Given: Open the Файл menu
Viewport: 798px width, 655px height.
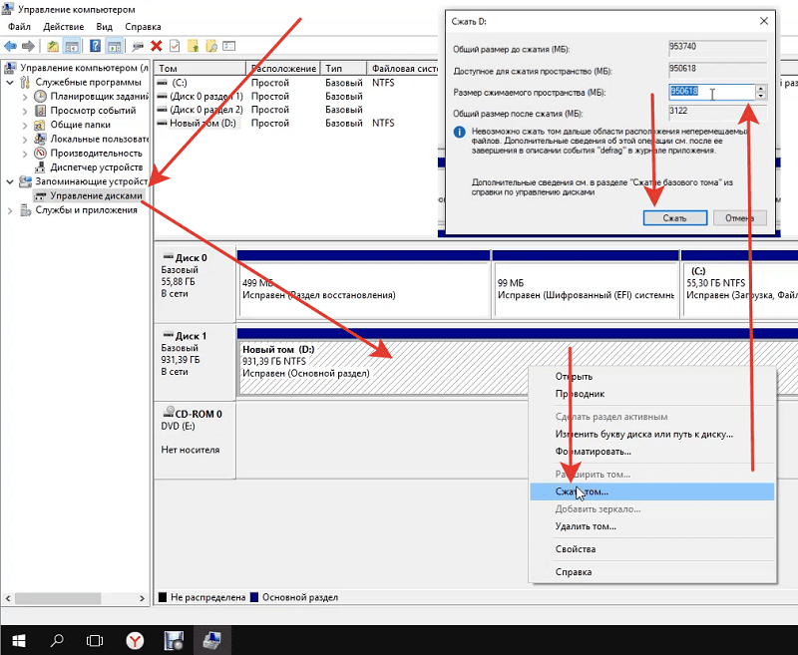Looking at the screenshot, I should 19,27.
